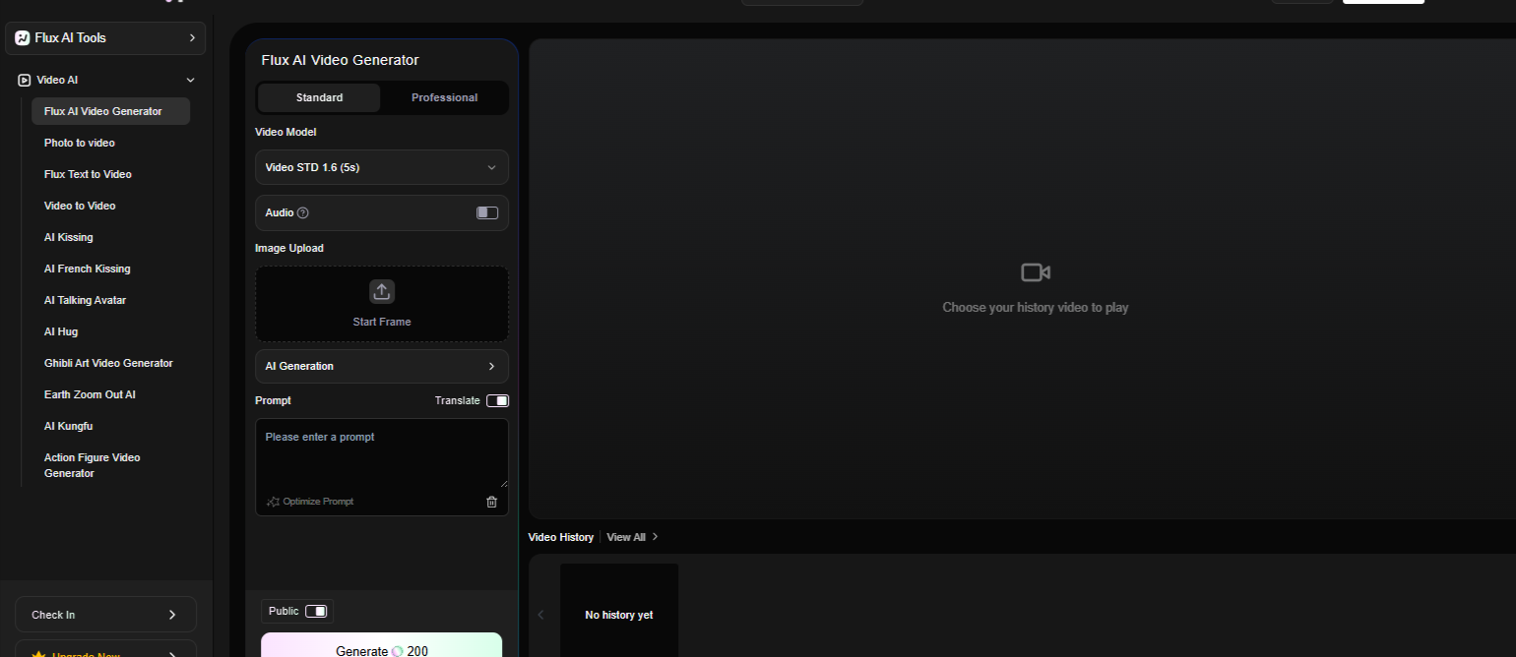Click the Check In button
The width and height of the screenshot is (1516, 657).
tap(105, 615)
